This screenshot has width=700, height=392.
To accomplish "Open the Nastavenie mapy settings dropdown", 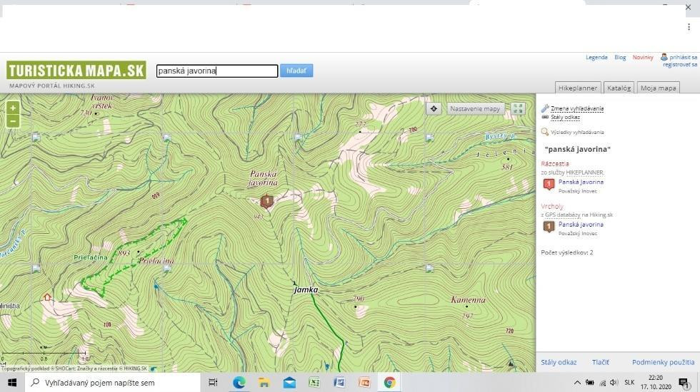I will pos(475,109).
